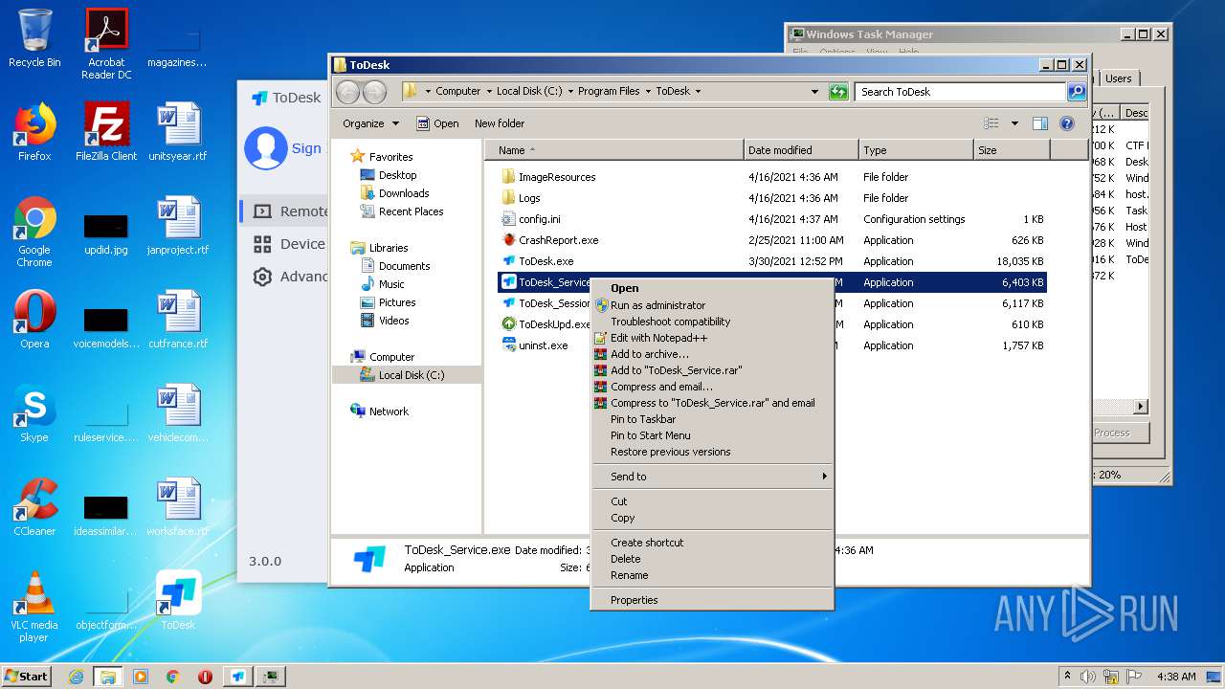
Task: Launch the VLC media player desktop icon
Action: point(34,607)
